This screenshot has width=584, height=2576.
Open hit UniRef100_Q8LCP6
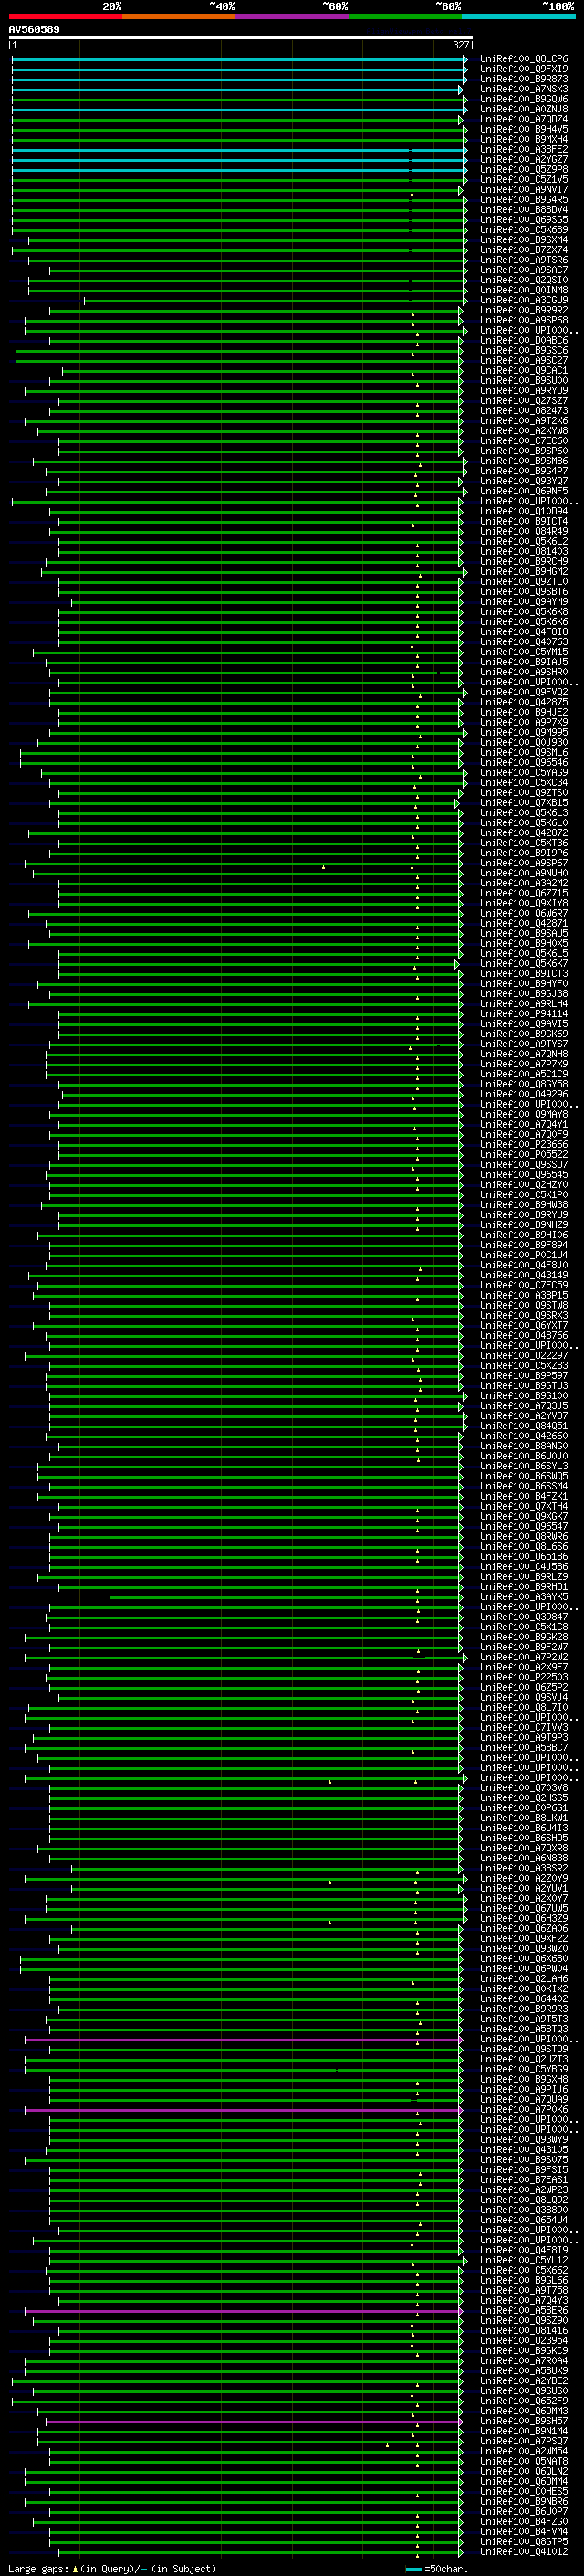click(x=523, y=59)
